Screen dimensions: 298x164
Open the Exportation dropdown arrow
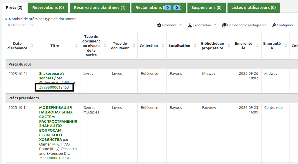(x=215, y=25)
